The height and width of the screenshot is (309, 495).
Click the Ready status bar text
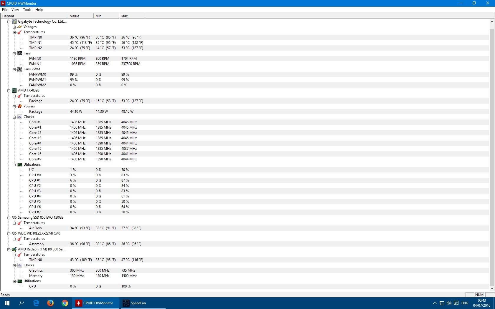(5, 295)
